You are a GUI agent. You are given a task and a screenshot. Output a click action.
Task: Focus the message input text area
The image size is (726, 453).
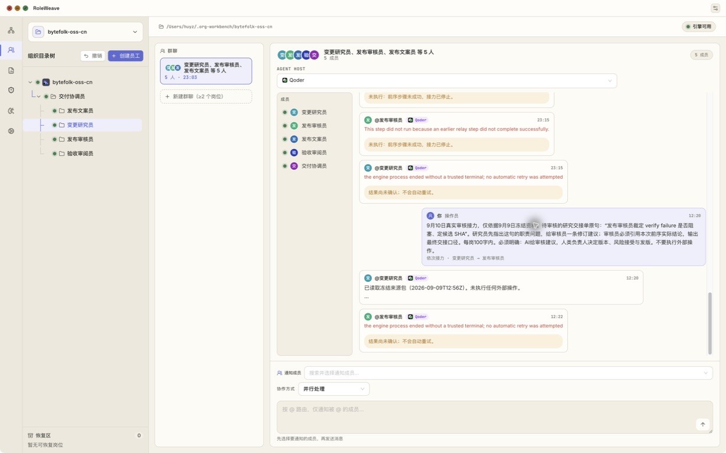coord(495,417)
